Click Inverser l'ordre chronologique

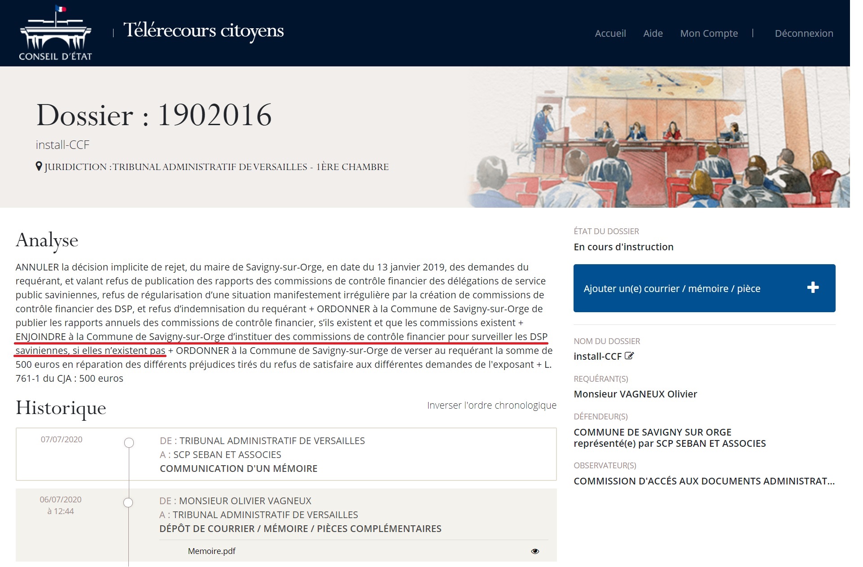[x=491, y=405]
